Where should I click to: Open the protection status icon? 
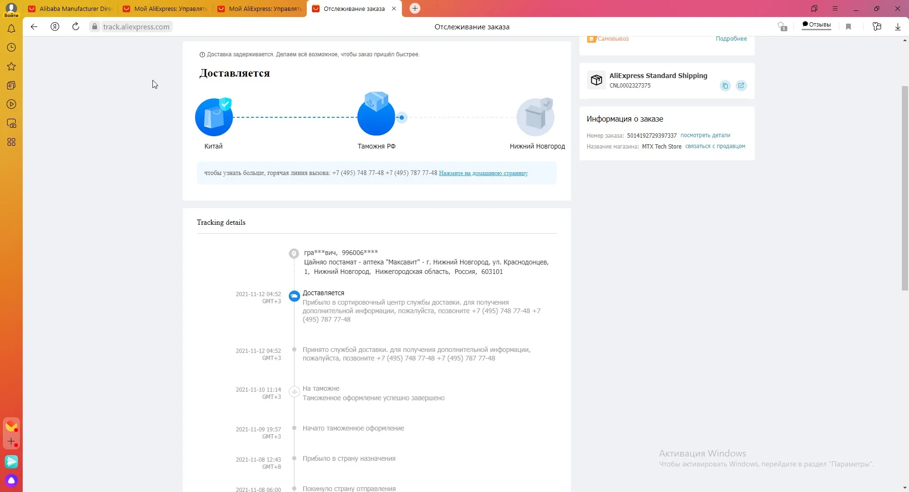(x=782, y=27)
